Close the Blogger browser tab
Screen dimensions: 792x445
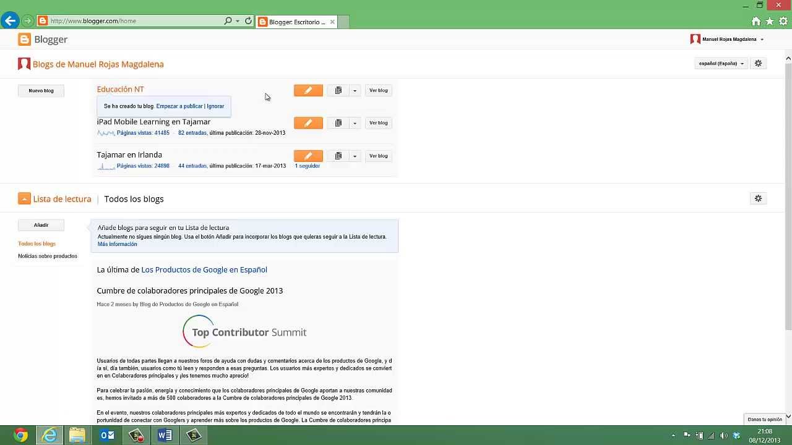pyautogui.click(x=332, y=22)
